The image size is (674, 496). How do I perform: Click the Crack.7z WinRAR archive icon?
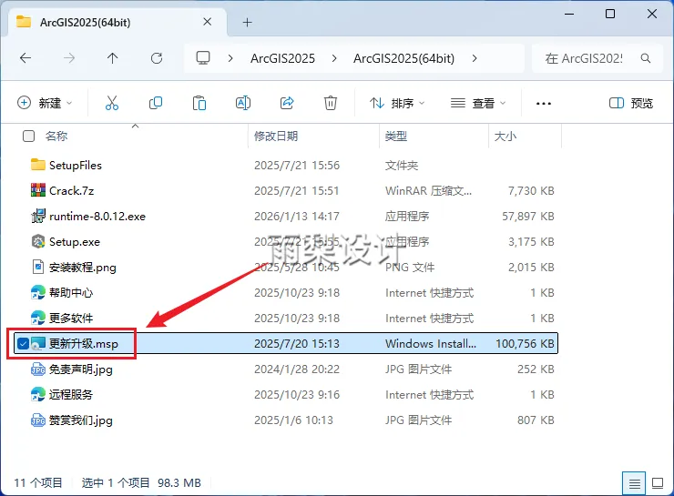click(x=38, y=190)
